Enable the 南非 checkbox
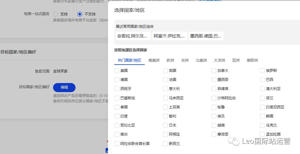Viewport: 300px width, 154px height. (x=117, y=134)
